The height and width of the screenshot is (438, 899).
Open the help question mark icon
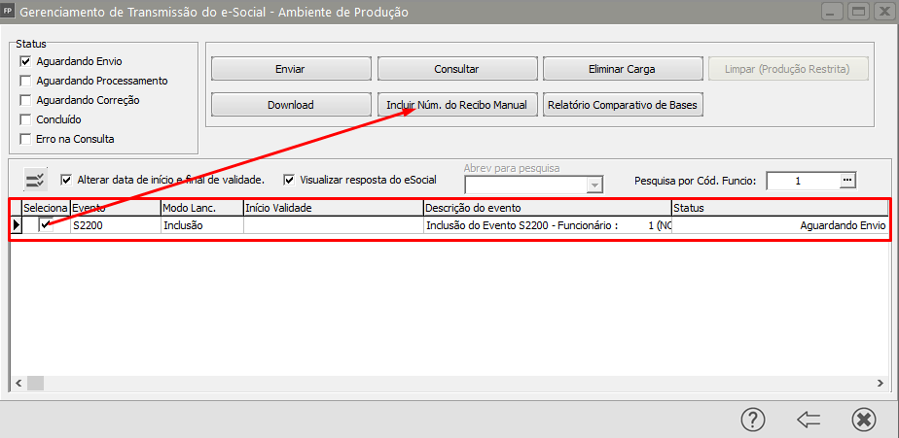(x=753, y=419)
